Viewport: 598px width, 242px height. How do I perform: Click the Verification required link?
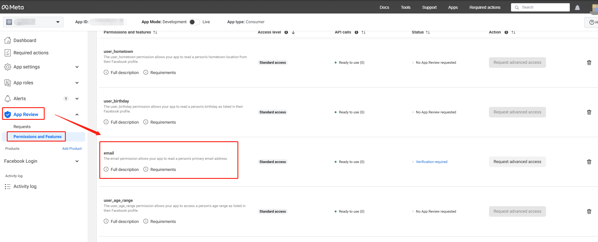(431, 162)
